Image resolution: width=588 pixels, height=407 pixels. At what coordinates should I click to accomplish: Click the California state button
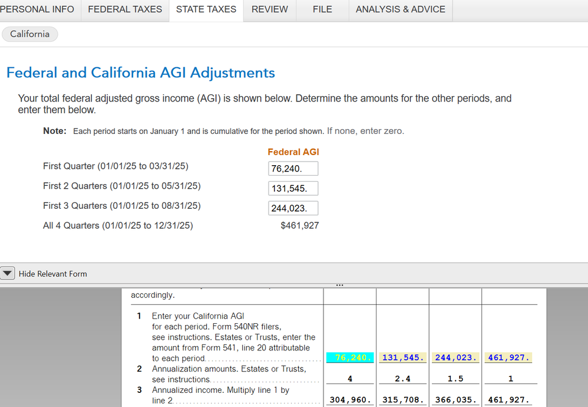[x=30, y=34]
